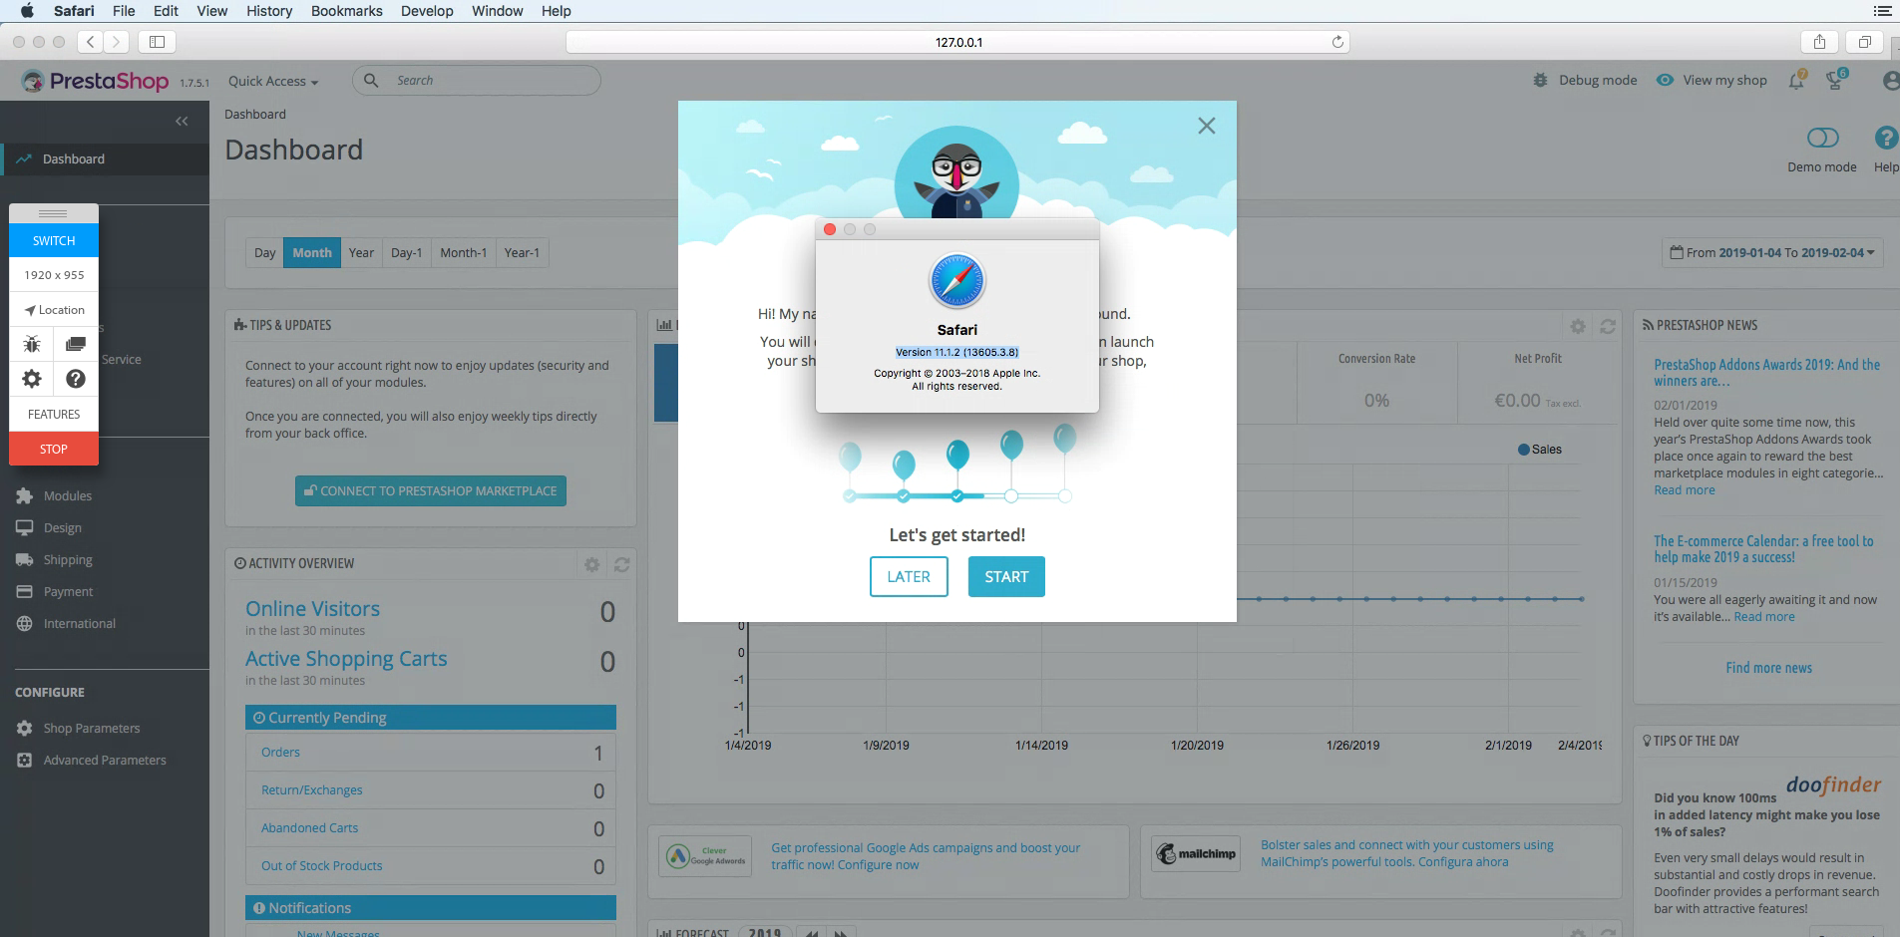Open the Bookmarks menu
1900x937 pixels.
(x=346, y=11)
